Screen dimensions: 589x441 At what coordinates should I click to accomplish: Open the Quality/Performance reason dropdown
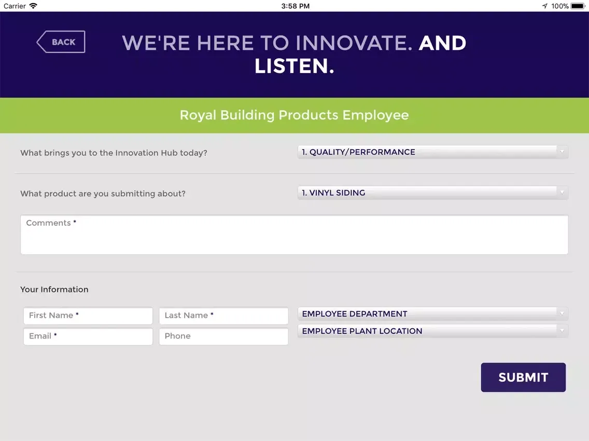tap(433, 152)
